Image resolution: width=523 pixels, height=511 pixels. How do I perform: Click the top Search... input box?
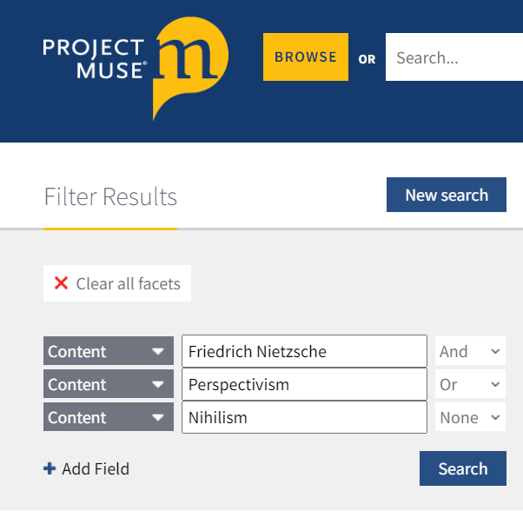point(453,58)
